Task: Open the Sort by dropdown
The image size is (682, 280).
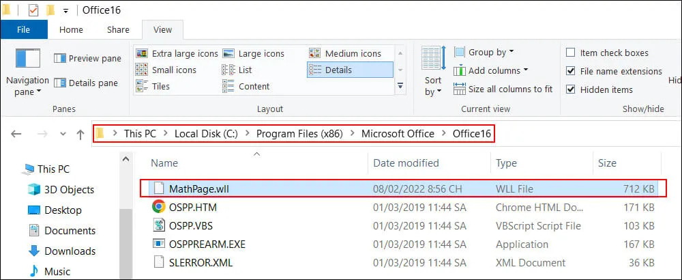Action: coord(433,72)
